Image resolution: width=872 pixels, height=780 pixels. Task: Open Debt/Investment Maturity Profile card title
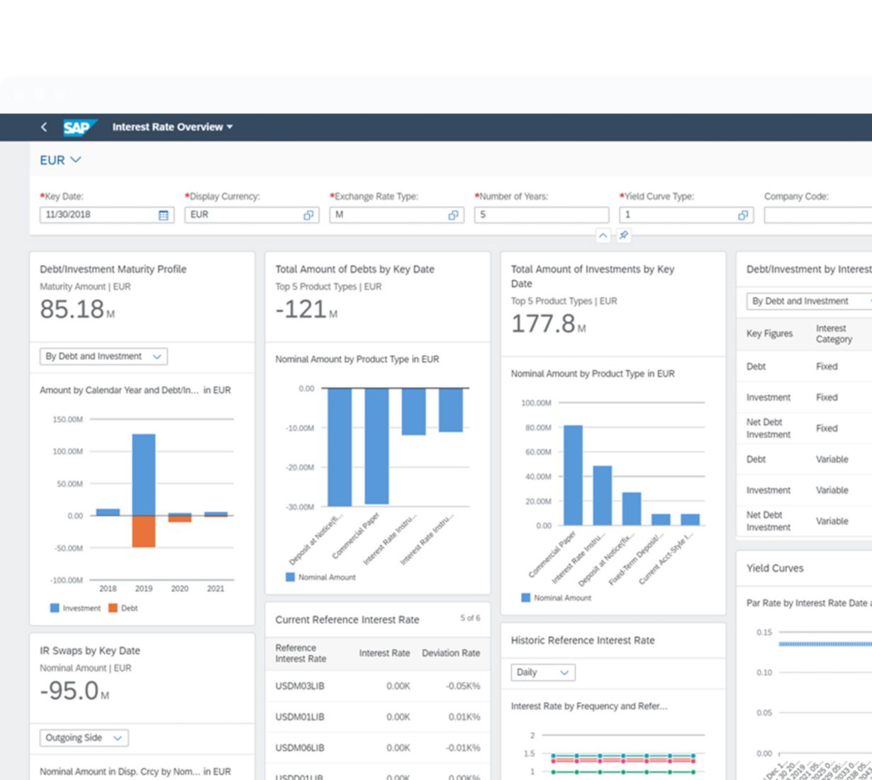pos(113,269)
